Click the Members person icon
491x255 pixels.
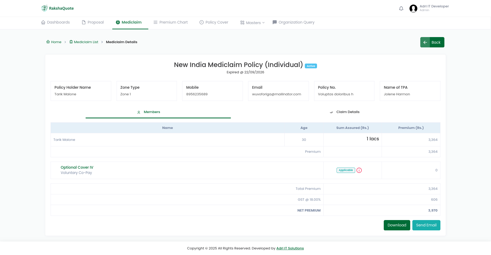click(139, 112)
